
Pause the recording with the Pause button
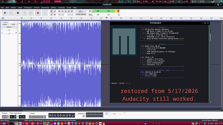[x=5, y=13]
